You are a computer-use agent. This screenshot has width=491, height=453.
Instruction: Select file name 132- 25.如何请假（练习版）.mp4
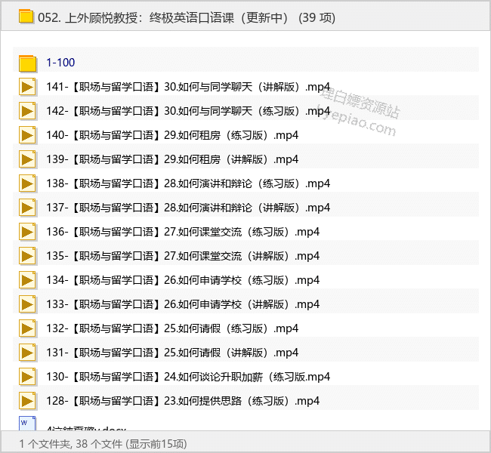tap(172, 328)
